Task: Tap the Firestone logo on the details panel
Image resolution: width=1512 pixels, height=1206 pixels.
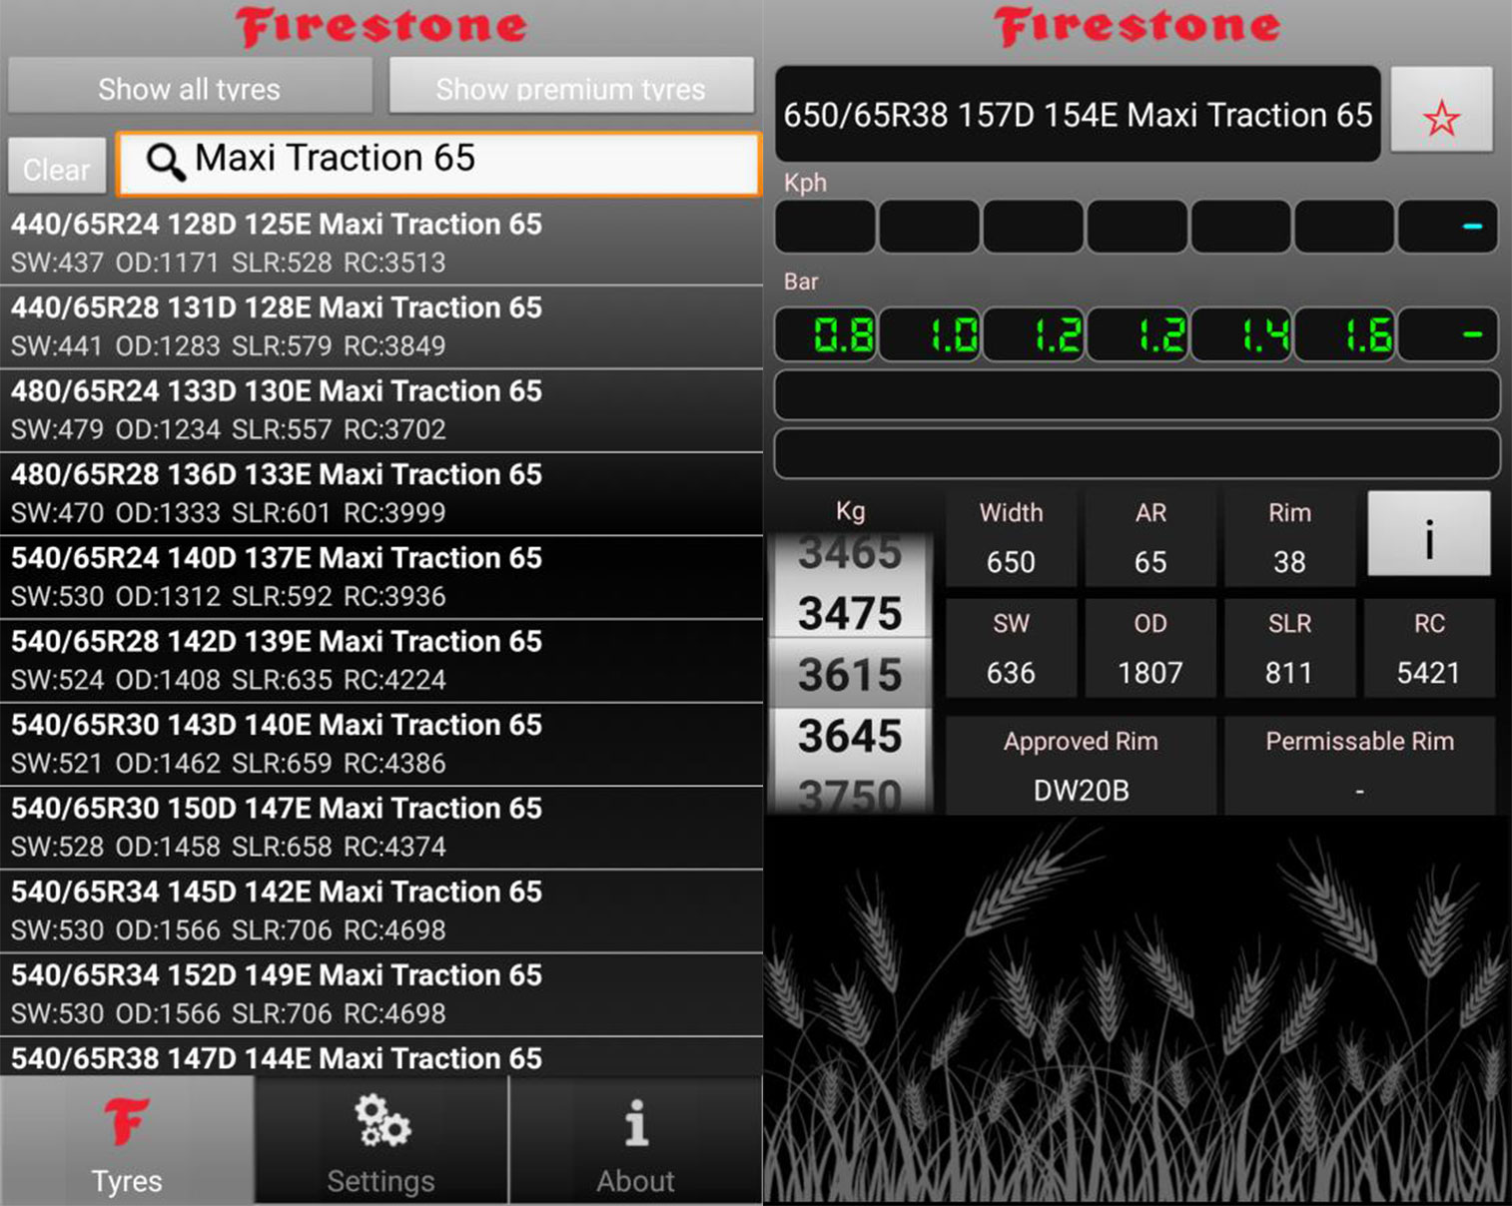Action: pos(1136,27)
